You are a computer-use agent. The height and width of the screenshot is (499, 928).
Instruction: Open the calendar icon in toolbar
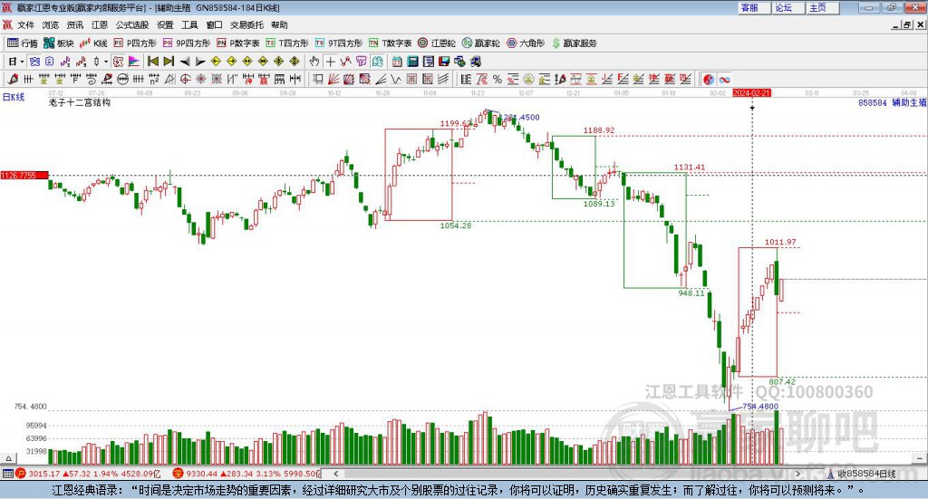[x=397, y=62]
